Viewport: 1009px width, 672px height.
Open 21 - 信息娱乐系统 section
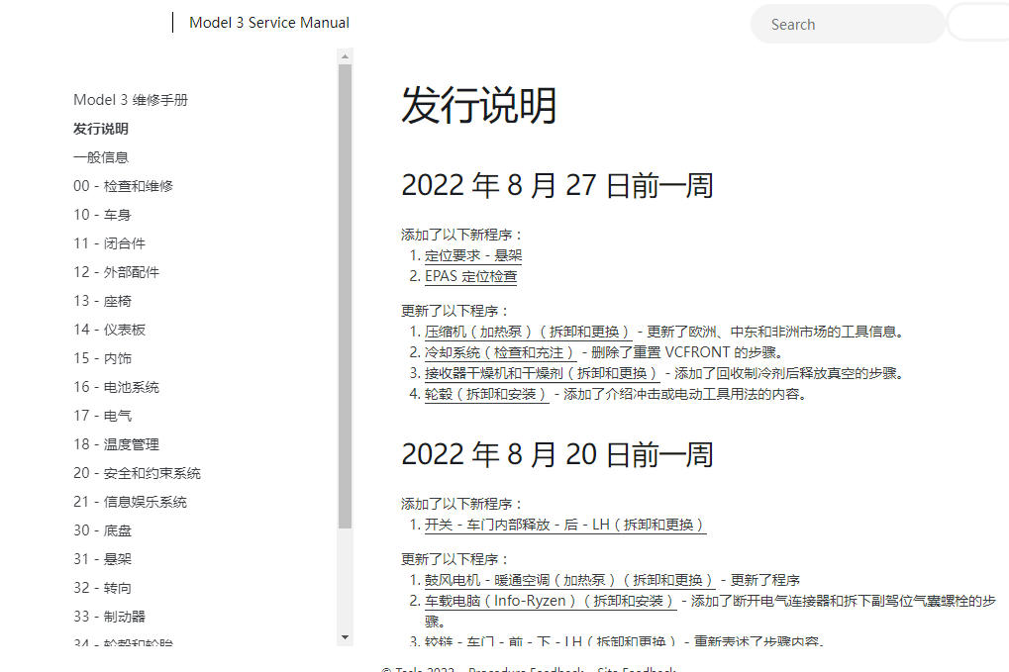(x=130, y=502)
